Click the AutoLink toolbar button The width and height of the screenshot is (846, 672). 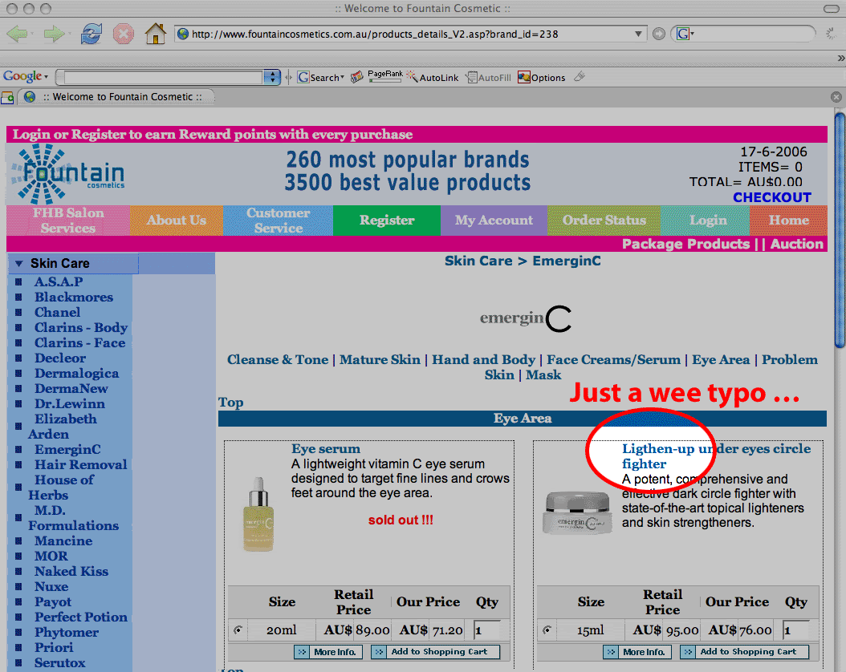point(433,77)
